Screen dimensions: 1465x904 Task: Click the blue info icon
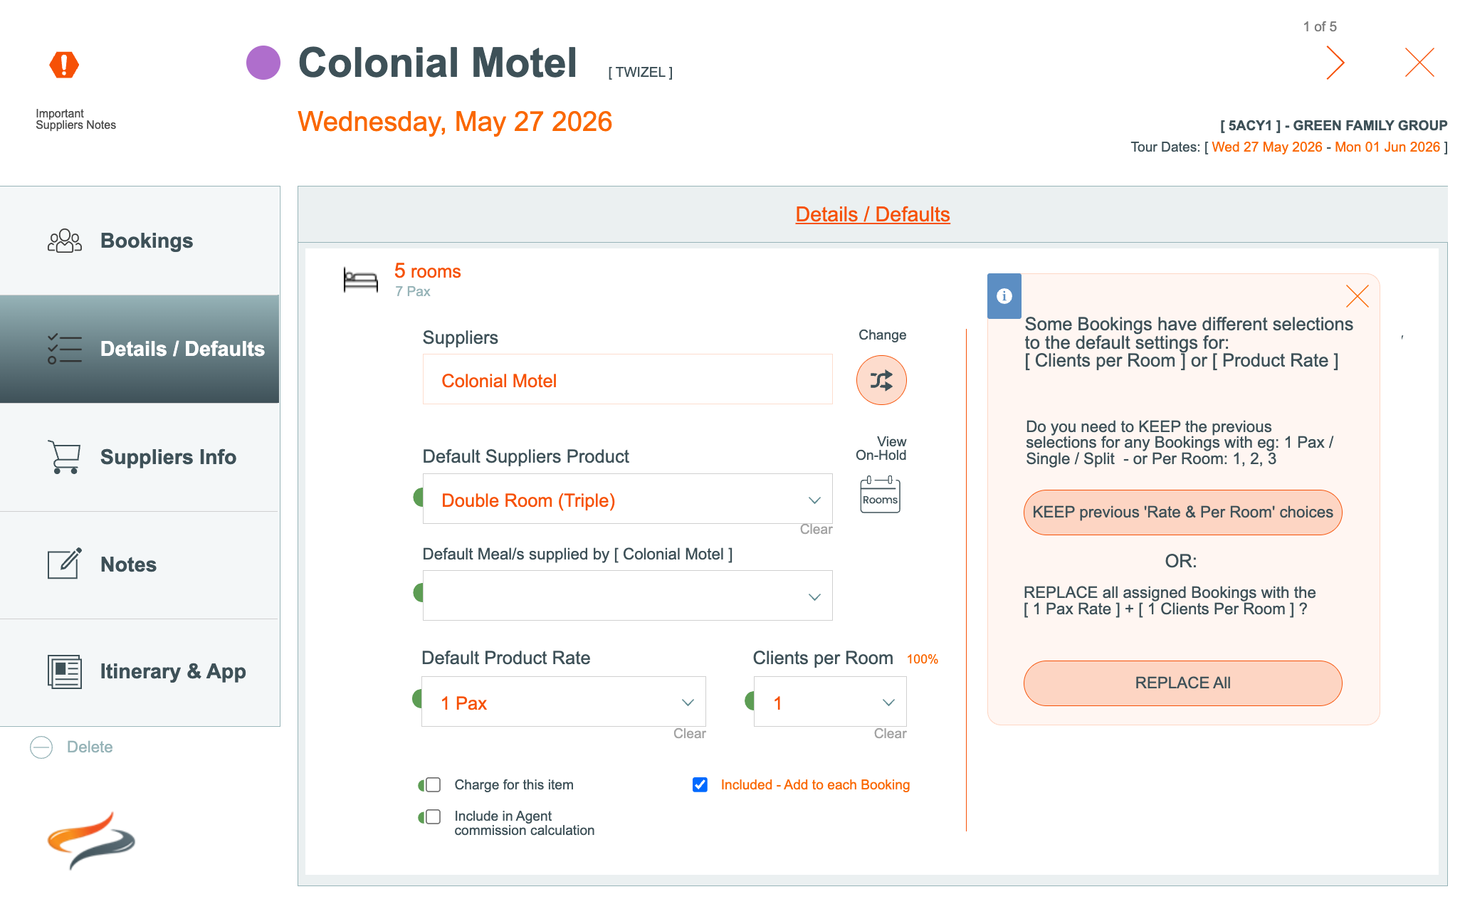pyautogui.click(x=1004, y=296)
